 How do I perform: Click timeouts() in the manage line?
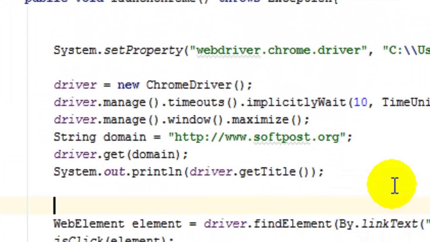[203, 103]
